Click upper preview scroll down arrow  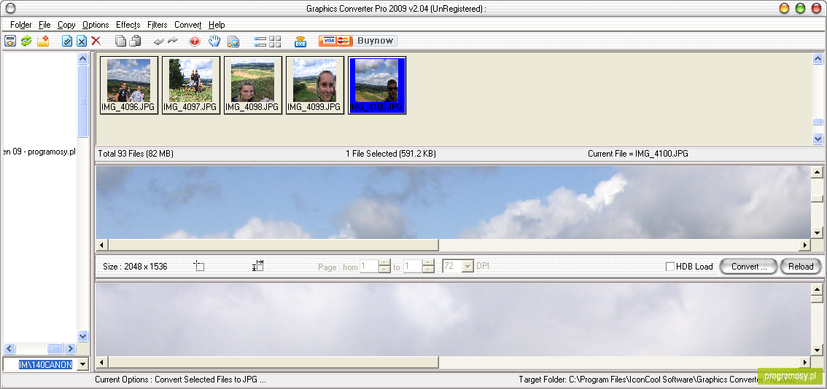click(817, 234)
